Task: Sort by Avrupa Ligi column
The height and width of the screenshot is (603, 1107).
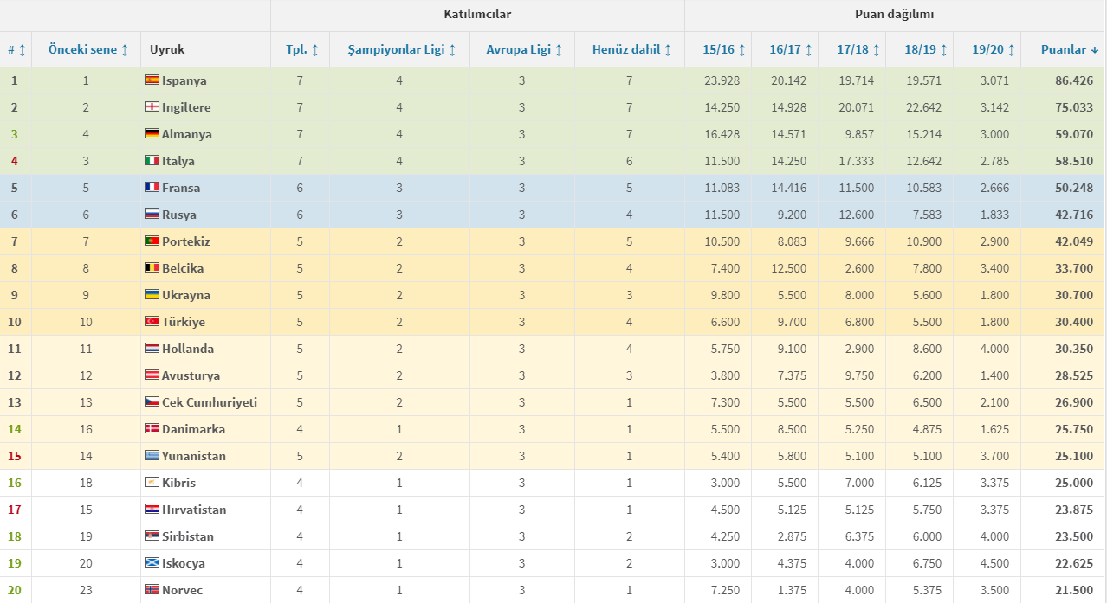Action: (x=524, y=50)
